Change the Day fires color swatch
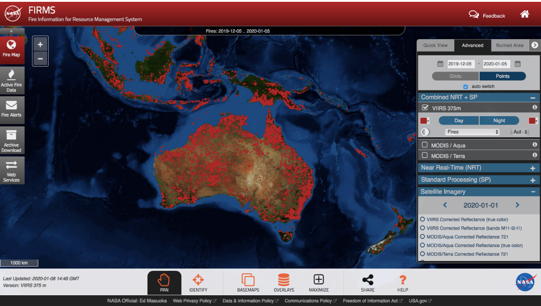The width and height of the screenshot is (541, 306). click(x=424, y=121)
